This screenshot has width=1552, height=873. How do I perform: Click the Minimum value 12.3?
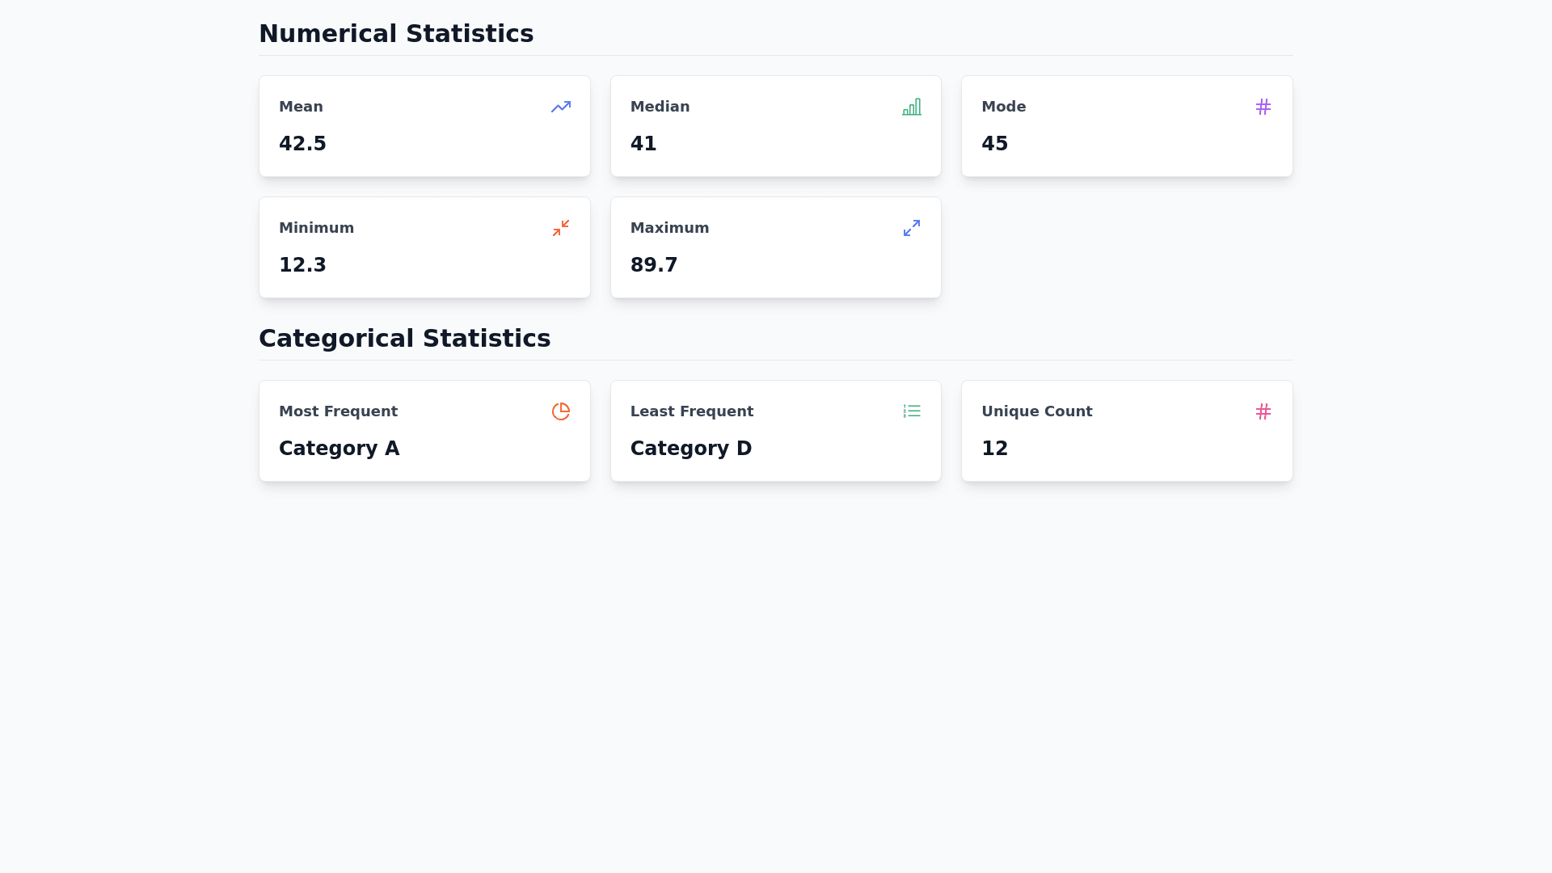click(302, 265)
